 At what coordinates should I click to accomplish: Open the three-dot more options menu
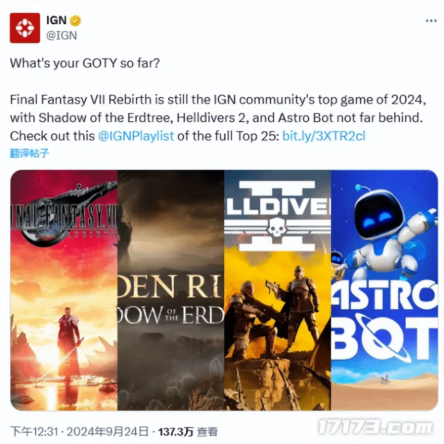click(x=431, y=21)
